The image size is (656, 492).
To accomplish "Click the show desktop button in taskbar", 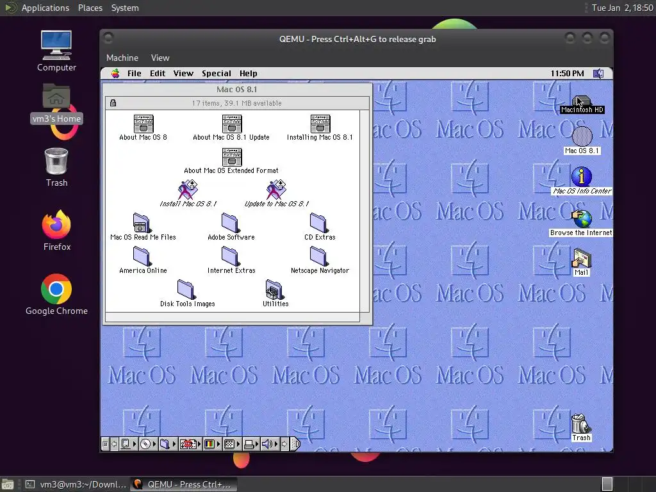I will [x=8, y=484].
